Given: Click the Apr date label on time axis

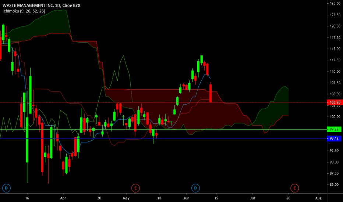Looking at the screenshot, I should click(63, 198).
